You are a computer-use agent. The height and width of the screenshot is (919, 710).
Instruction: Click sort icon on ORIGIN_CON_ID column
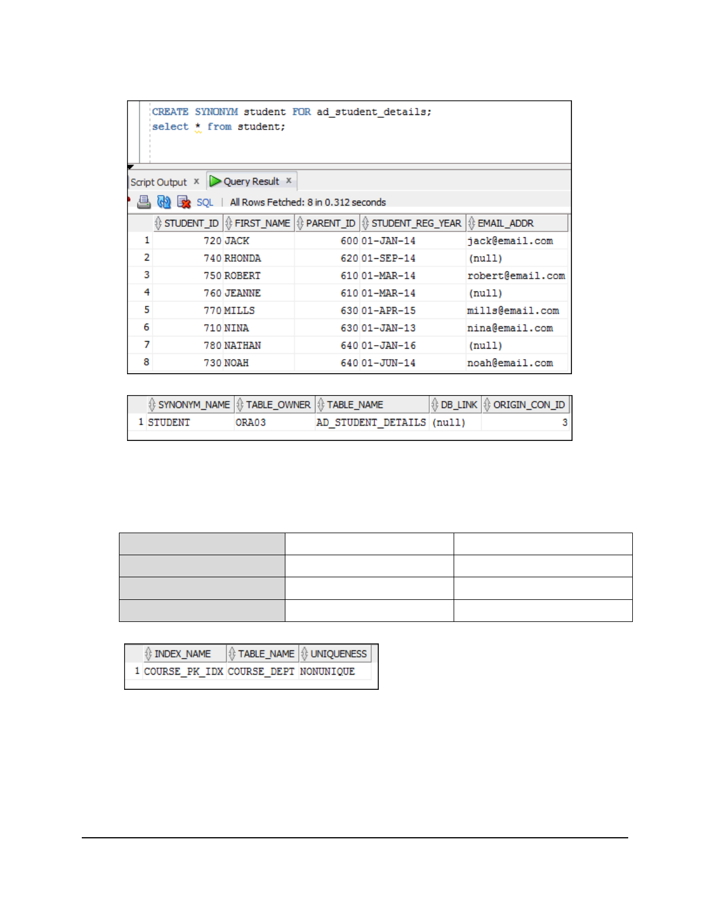(x=487, y=404)
